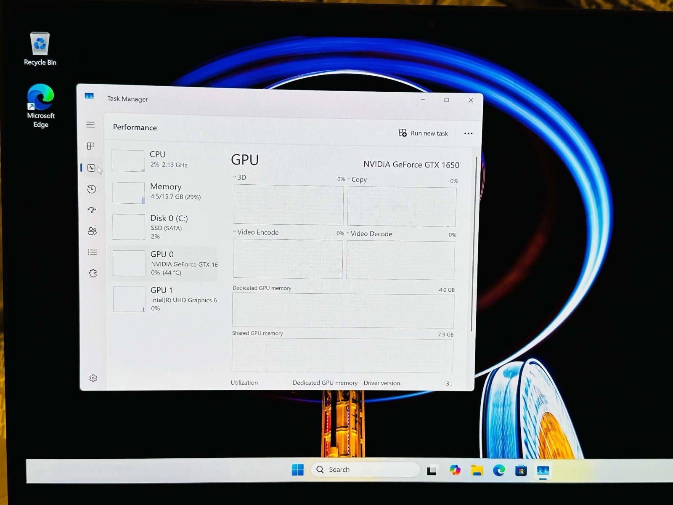Click the Utilization label
This screenshot has height=505, width=673.
pyautogui.click(x=244, y=383)
